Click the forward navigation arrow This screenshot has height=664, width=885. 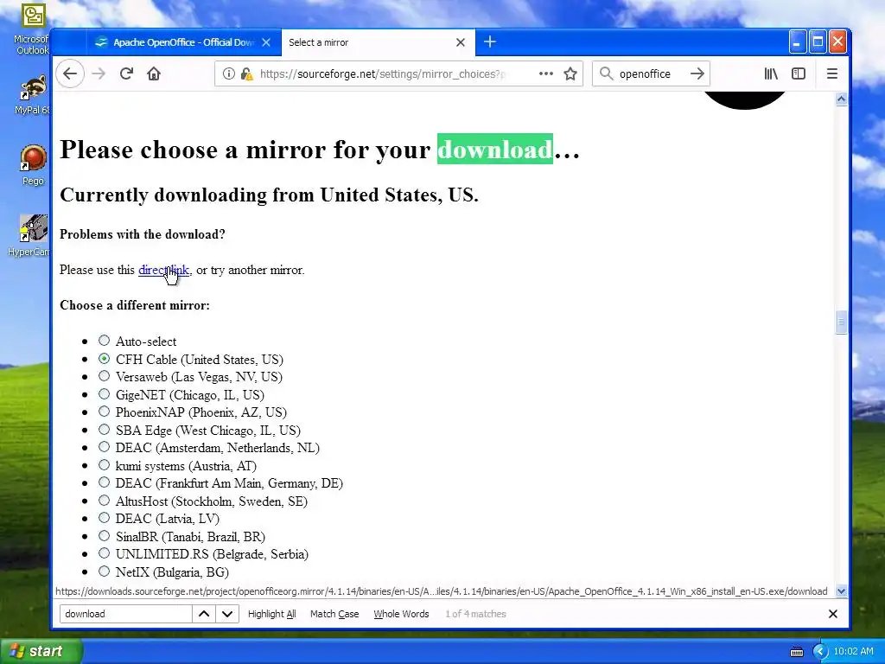[x=99, y=73]
